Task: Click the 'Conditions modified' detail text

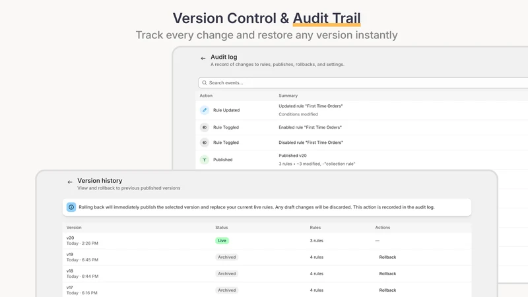Action: point(298,114)
